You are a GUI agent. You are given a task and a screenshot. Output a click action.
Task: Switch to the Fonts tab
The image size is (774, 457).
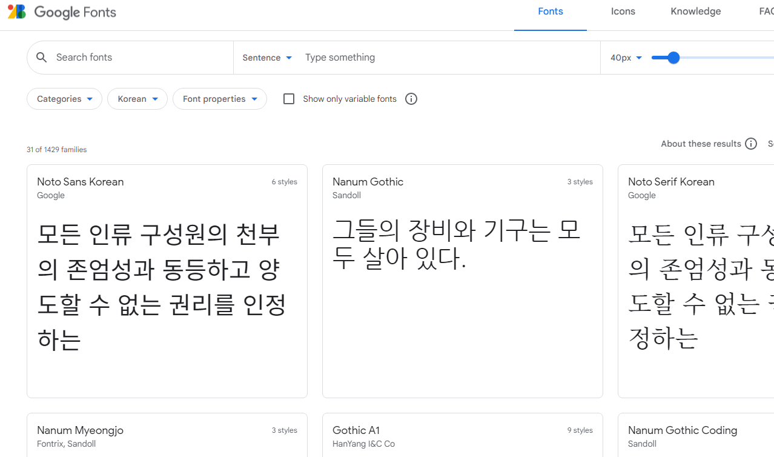coord(551,12)
